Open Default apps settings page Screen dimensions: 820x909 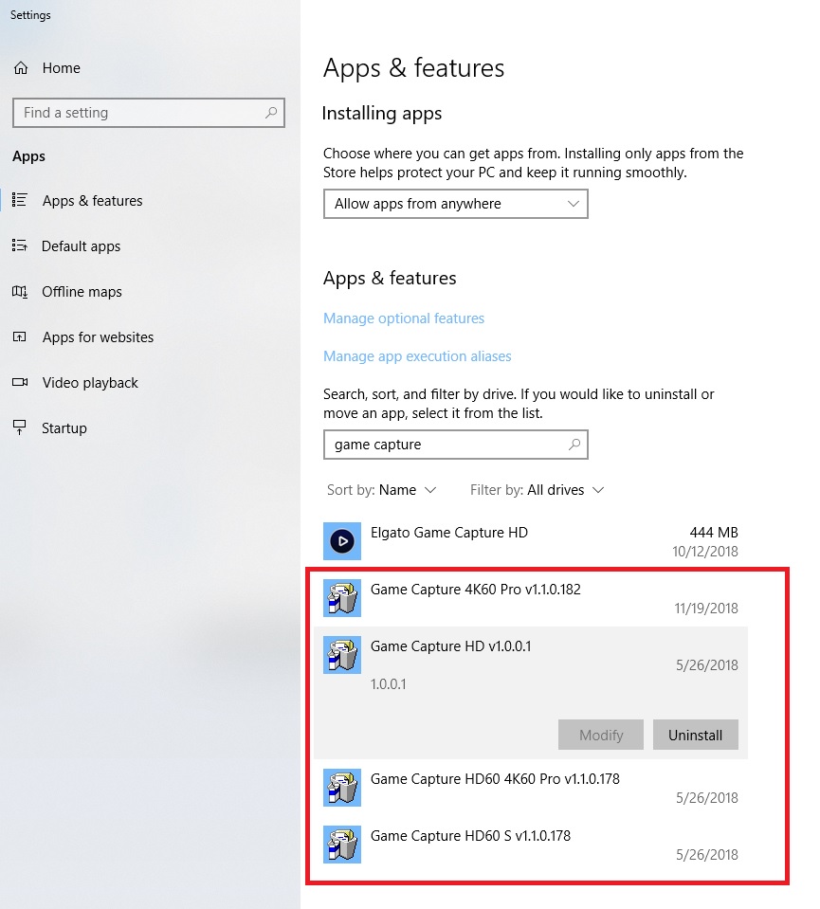[x=81, y=246]
